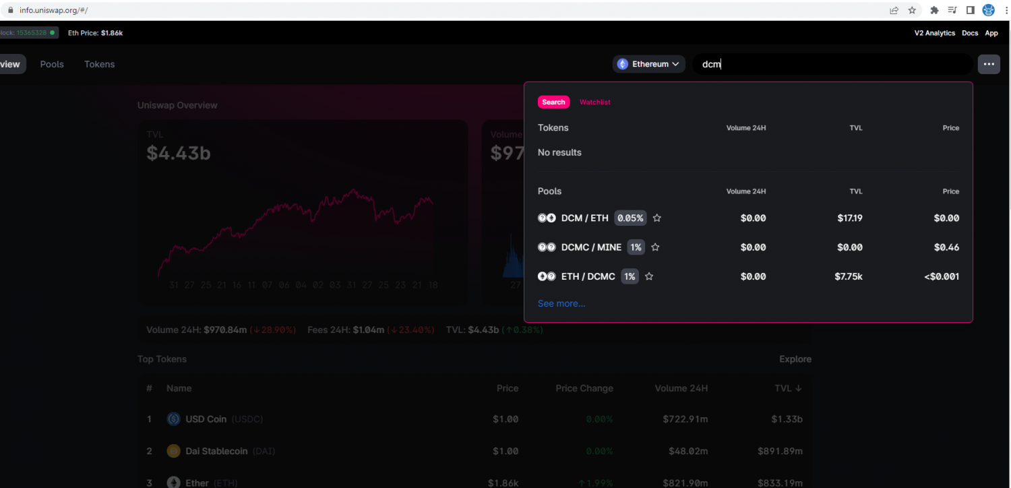Switch to the Watchlist tab

click(595, 102)
